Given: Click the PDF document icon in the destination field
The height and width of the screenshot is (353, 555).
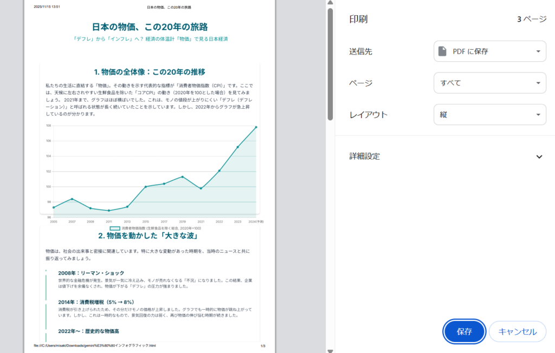Looking at the screenshot, I should (443, 51).
